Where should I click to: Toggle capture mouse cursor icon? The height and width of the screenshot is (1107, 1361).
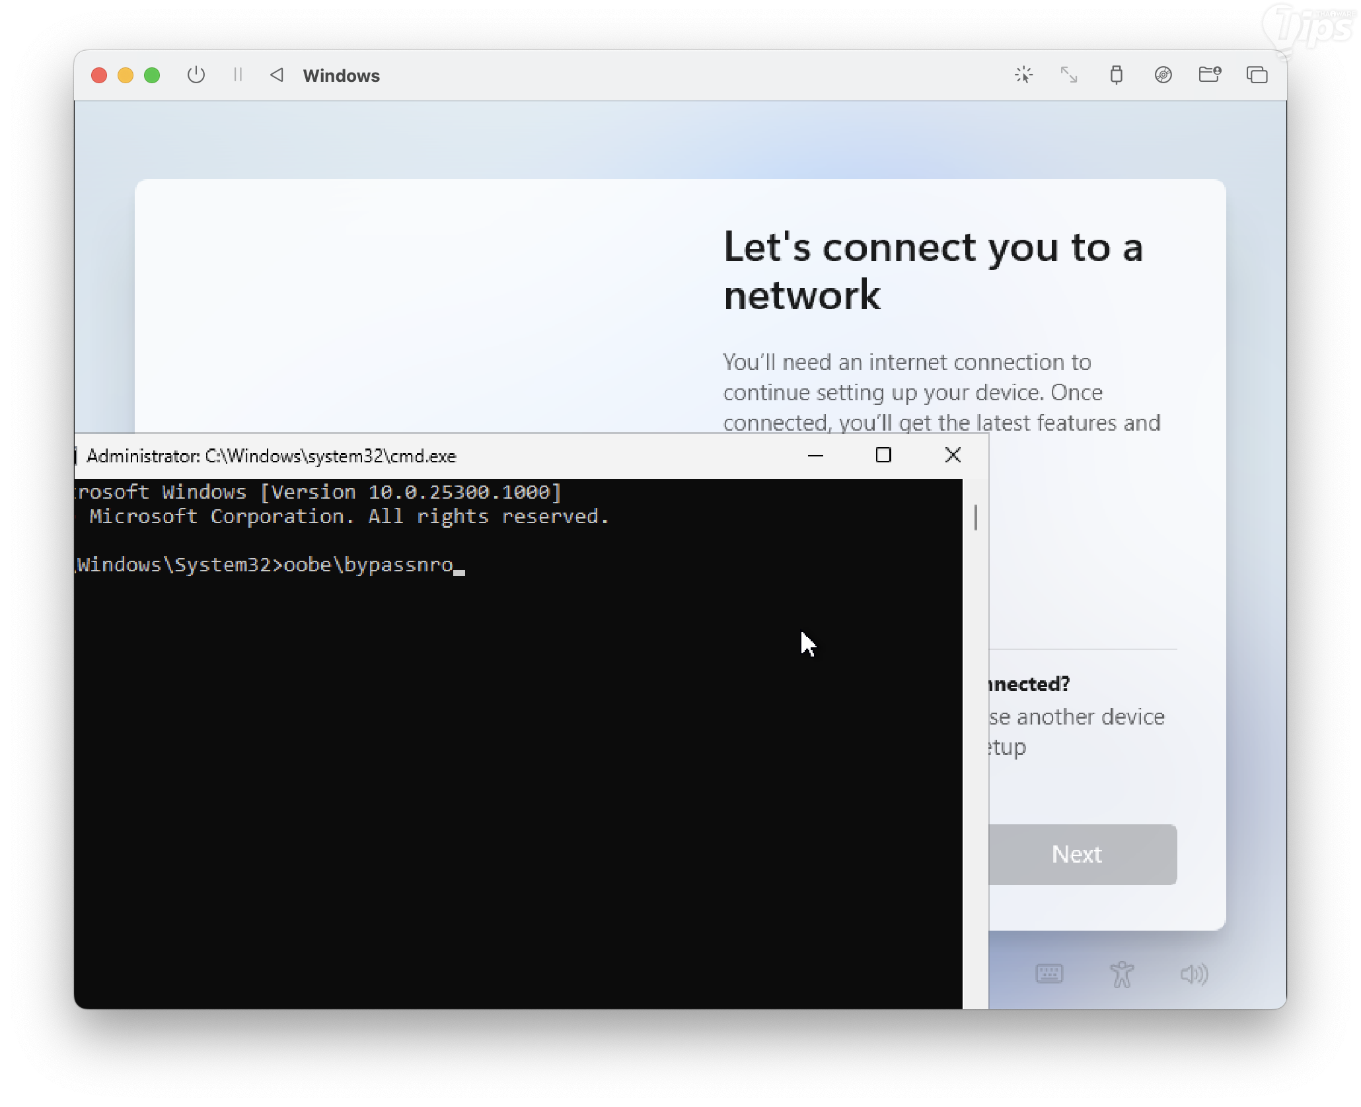1023,75
